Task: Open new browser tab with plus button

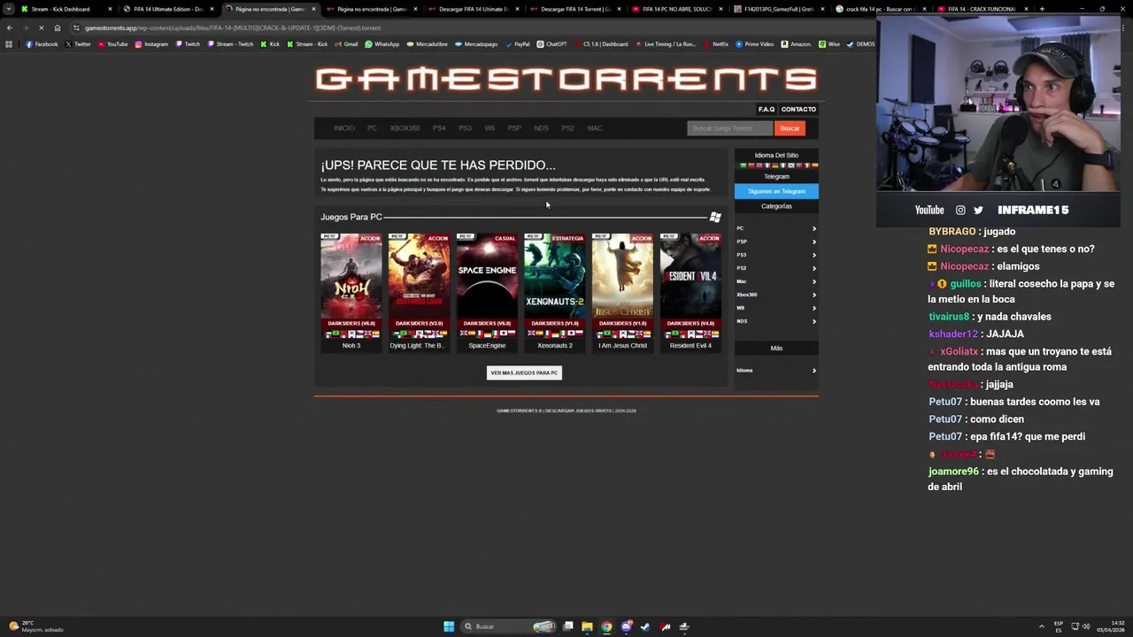Action: 1042,9
